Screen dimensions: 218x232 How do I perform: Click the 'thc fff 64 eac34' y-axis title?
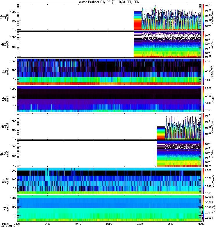(x=4, y=126)
